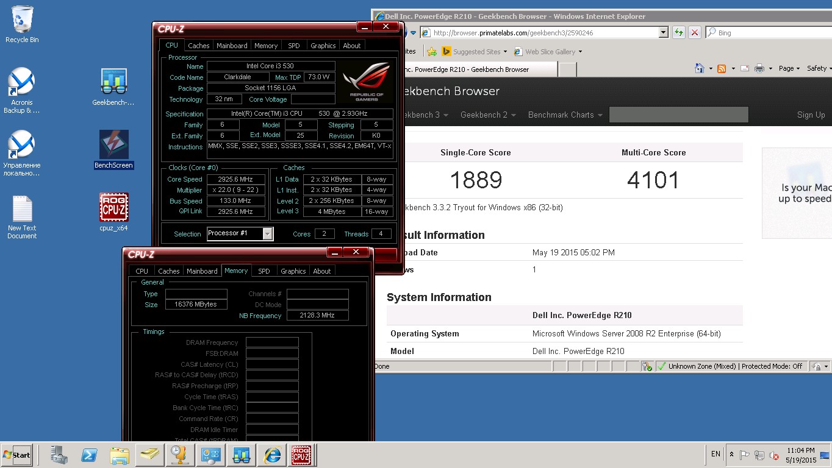
Task: Switch to CPU tab in the lower CPU-Z window
Action: 142,271
